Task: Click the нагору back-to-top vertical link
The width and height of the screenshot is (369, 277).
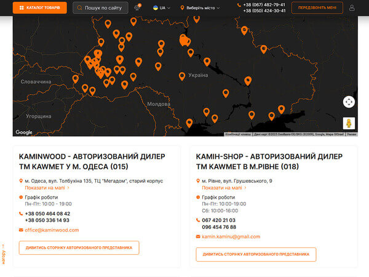Action: pos(3,254)
